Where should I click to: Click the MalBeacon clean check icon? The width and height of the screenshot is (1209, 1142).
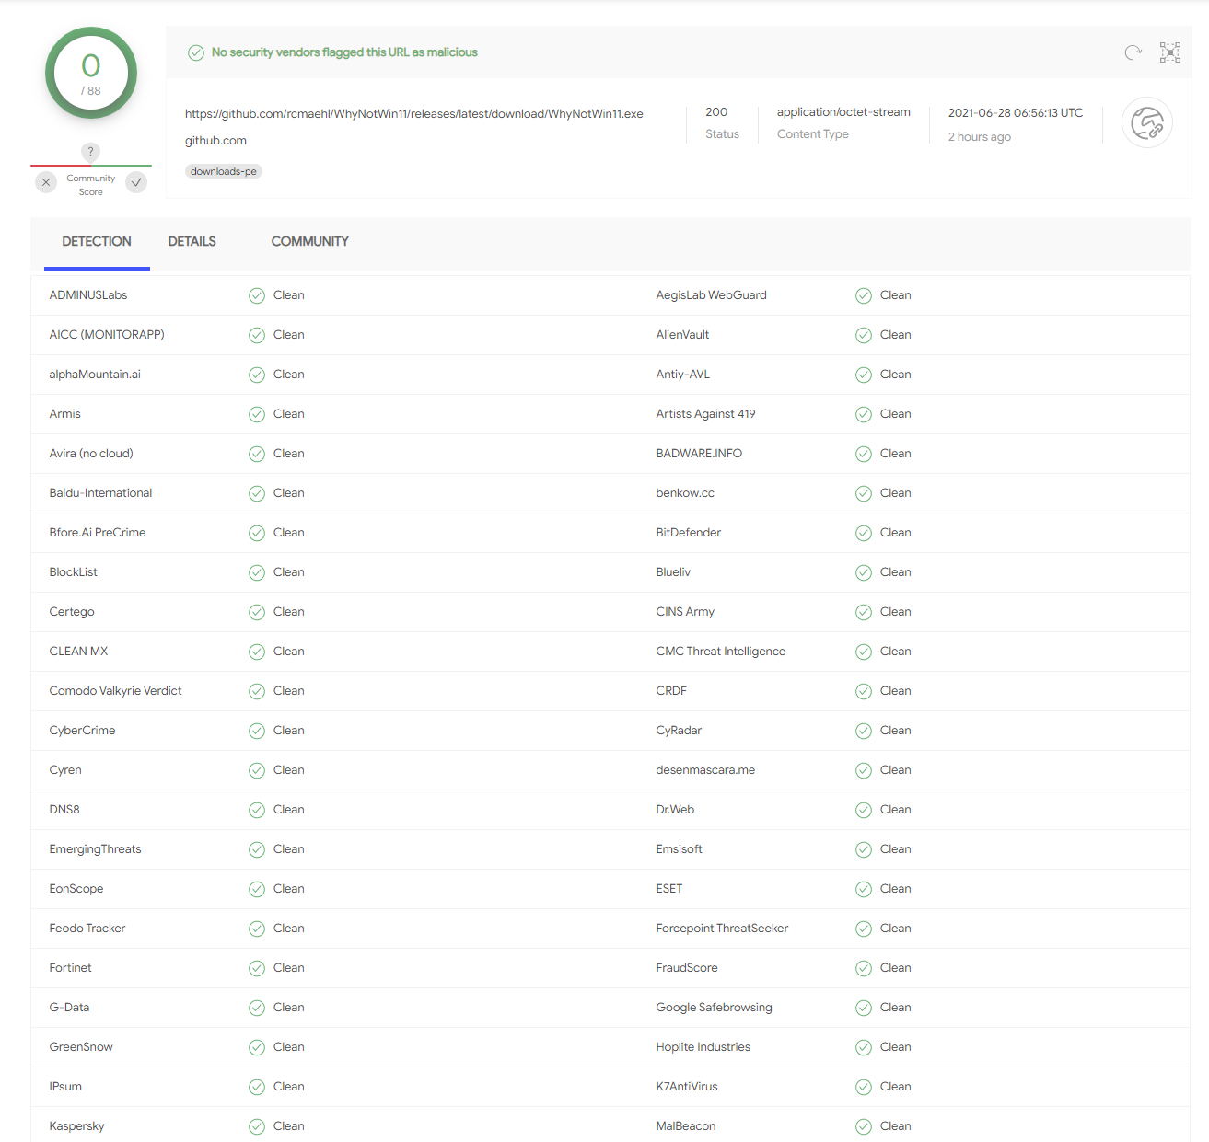864,1126
